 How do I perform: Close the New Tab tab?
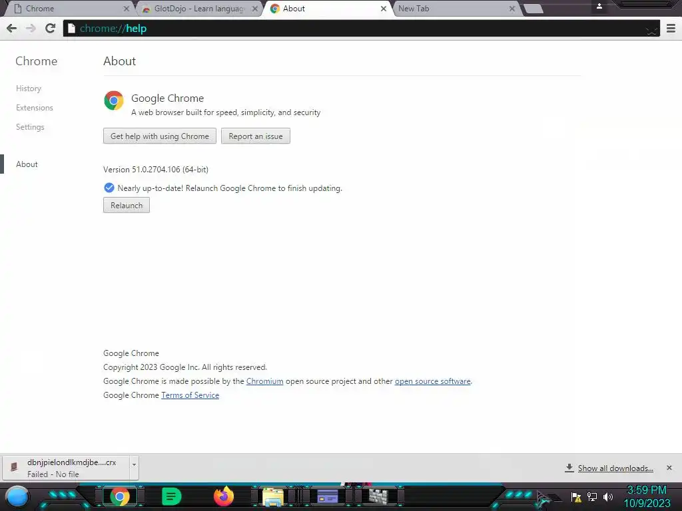tap(512, 9)
